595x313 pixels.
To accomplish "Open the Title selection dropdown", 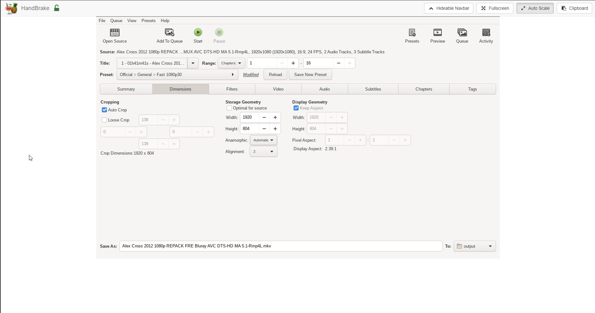I will click(x=193, y=63).
